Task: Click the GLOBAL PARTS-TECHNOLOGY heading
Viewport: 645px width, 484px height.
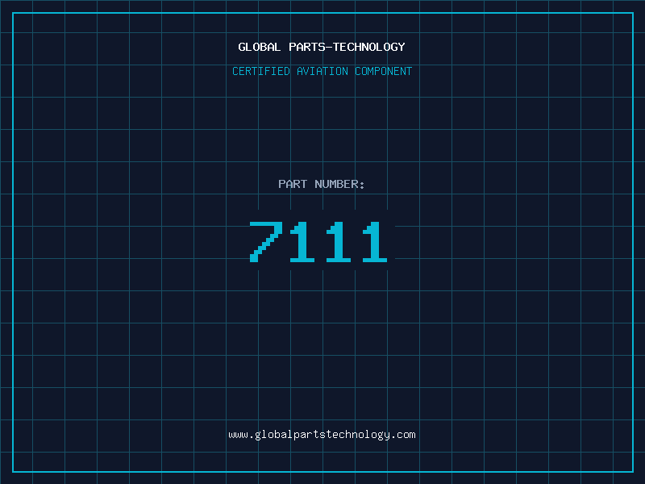Action: tap(322, 47)
